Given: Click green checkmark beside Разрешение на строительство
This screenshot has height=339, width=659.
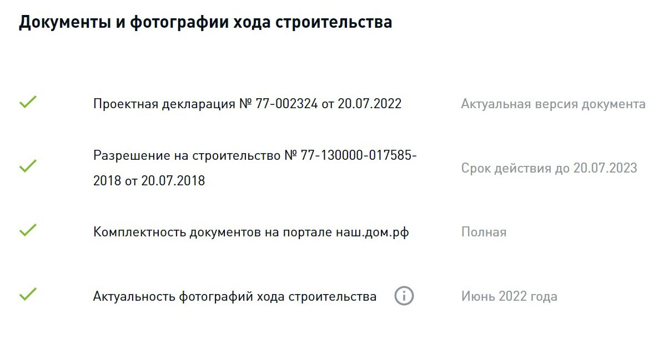Looking at the screenshot, I should click(x=28, y=166).
